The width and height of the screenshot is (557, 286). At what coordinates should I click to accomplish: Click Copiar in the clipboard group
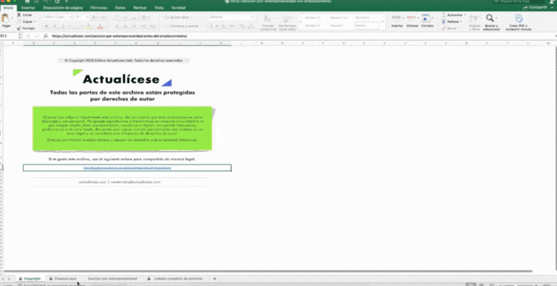click(25, 21)
